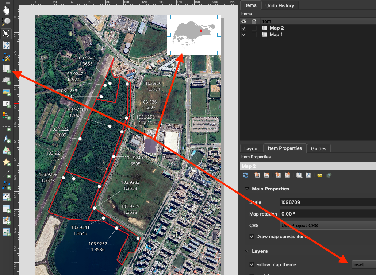The width and height of the screenshot is (376, 275).
Task: Select the Add Label tool
Action: pyautogui.click(x=6, y=104)
